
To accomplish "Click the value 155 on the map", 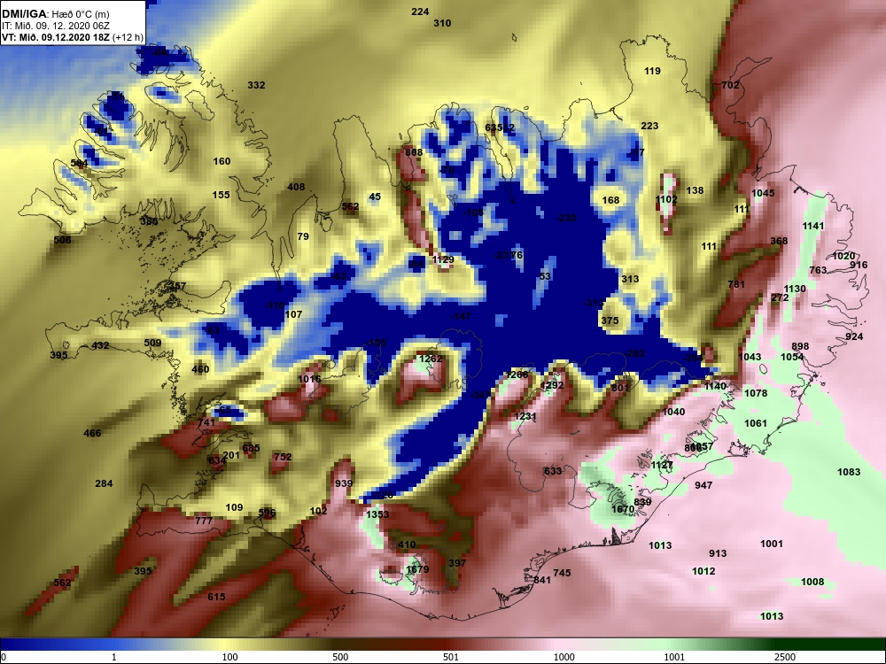I will click(221, 195).
